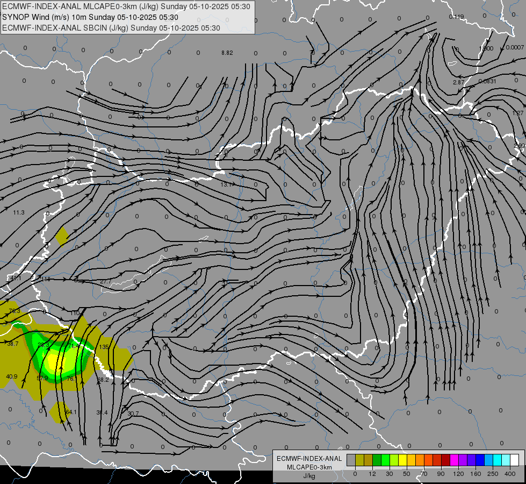Click the legend tick label 30

(389, 474)
